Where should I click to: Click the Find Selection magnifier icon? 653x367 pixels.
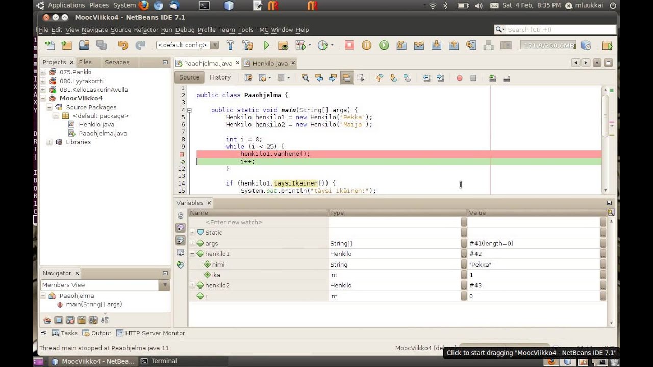pos(305,78)
